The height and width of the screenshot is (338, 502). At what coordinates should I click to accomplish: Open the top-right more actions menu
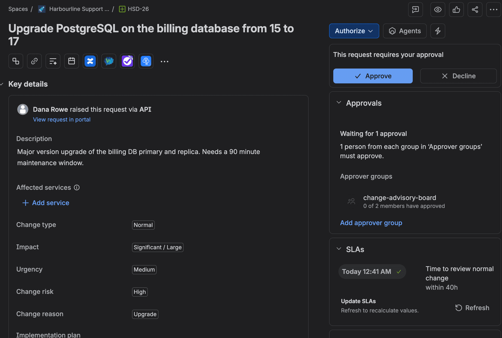pos(493,10)
